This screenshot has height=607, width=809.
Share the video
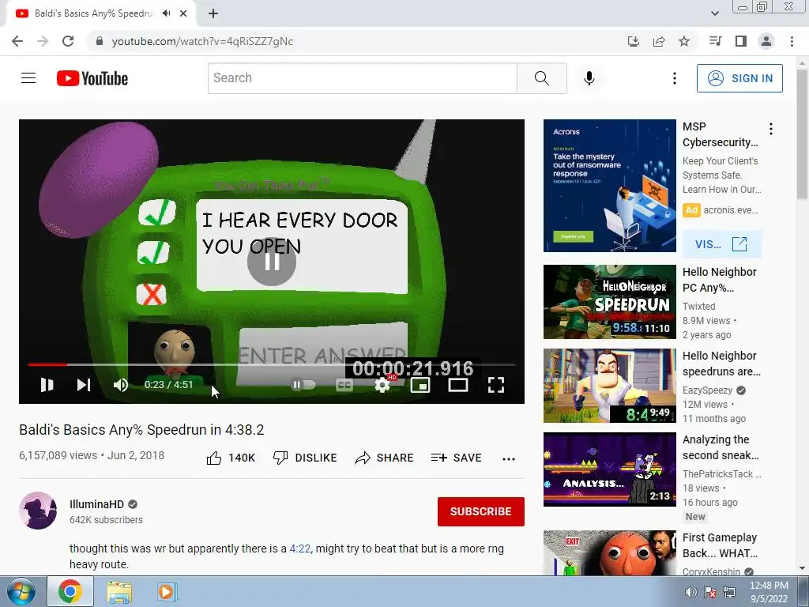point(385,458)
